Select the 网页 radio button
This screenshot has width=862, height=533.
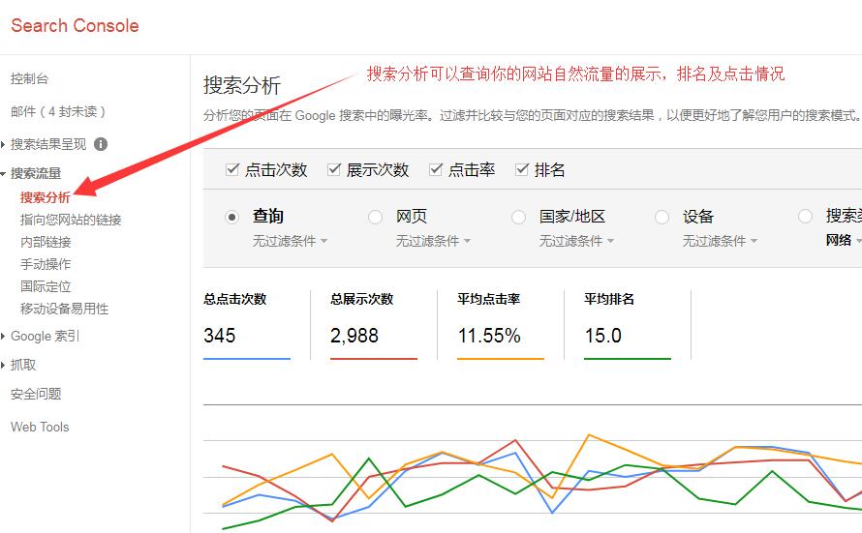(x=376, y=218)
